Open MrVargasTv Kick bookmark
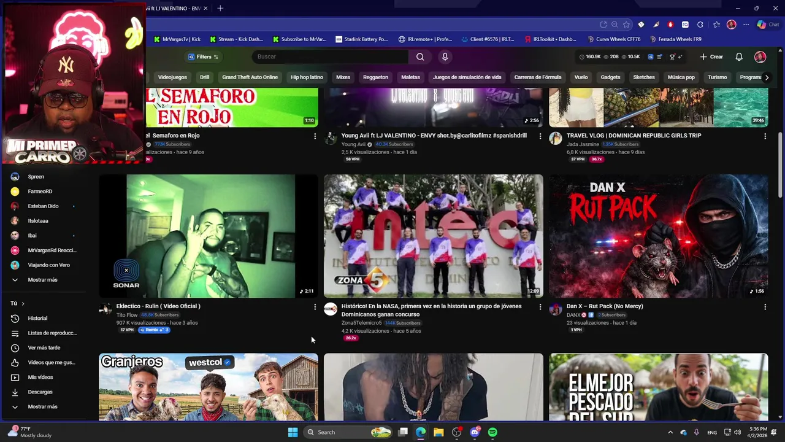 (x=176, y=39)
